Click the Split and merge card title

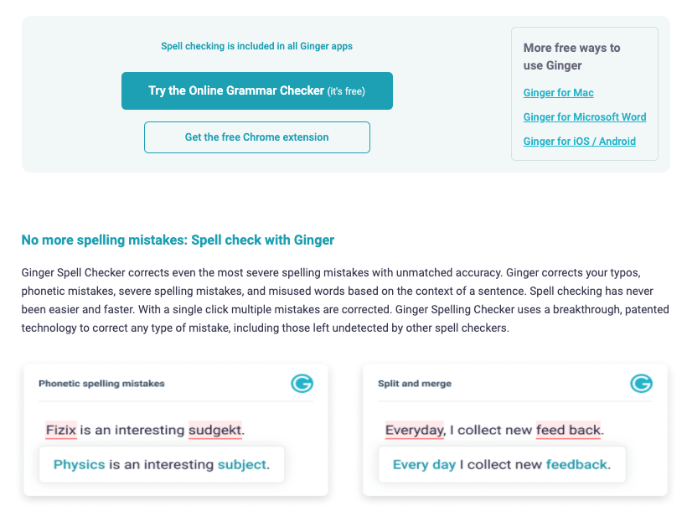click(x=415, y=384)
